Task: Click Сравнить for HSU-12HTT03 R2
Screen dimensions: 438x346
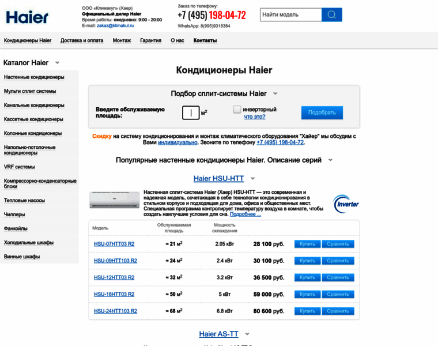Action: (338, 277)
